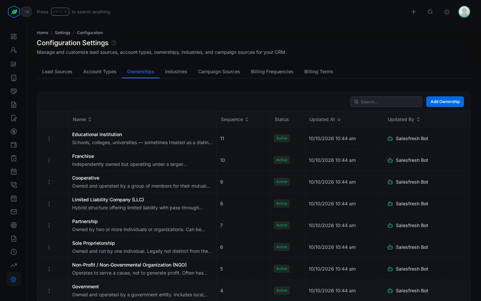Open the contact card icon in sidebar
481x301 pixels.
tap(14, 64)
